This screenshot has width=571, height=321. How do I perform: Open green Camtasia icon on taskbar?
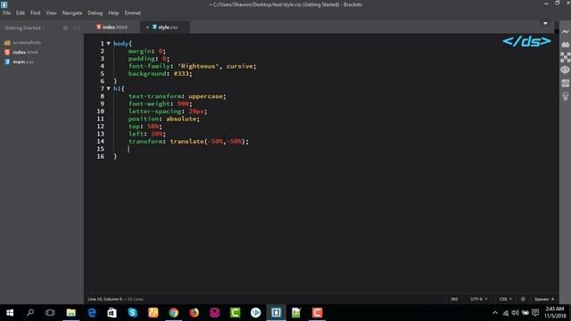tap(235, 313)
